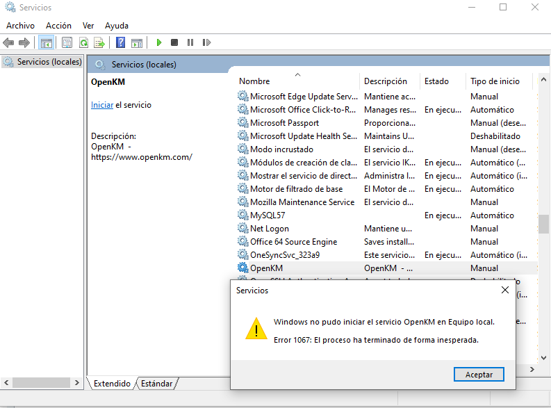Select Servicios (locales) in the left tree

pyautogui.click(x=49, y=62)
